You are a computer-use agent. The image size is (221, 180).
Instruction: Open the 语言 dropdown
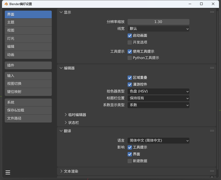point(158,140)
